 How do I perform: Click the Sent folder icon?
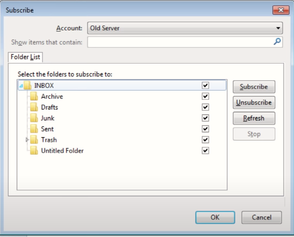(x=34, y=129)
